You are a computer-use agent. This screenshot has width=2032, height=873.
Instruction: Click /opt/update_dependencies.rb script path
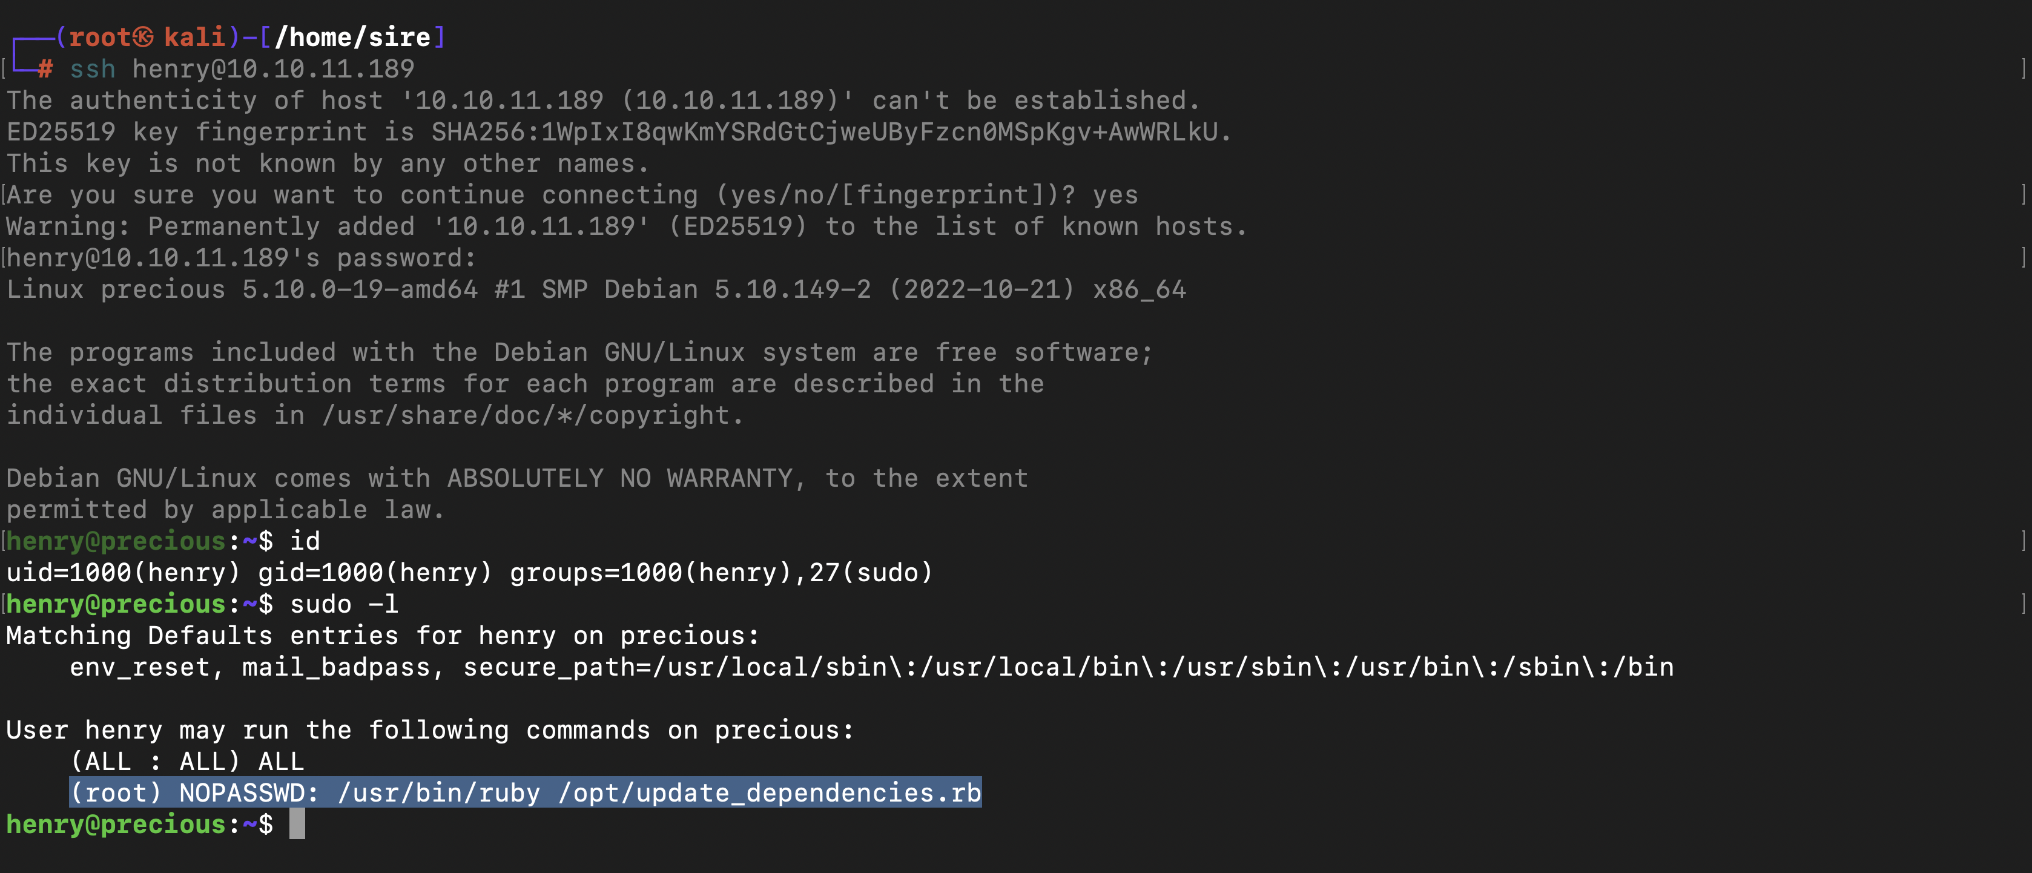pyautogui.click(x=769, y=792)
